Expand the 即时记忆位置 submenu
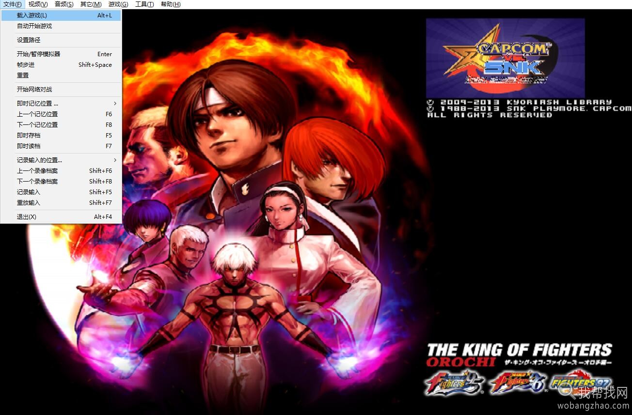This screenshot has height=415, width=632. click(61, 104)
